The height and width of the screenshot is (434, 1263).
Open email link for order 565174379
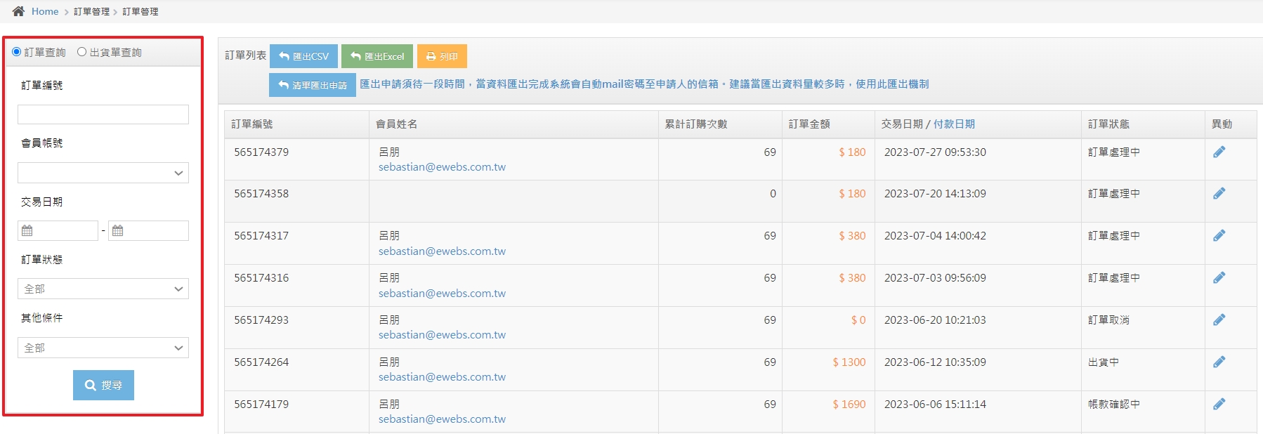click(442, 167)
